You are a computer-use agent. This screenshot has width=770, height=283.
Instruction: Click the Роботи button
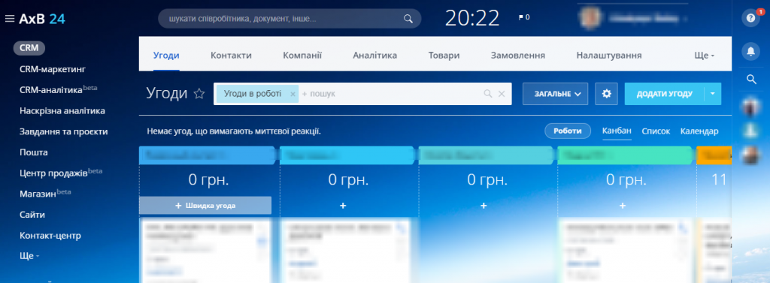click(x=568, y=131)
